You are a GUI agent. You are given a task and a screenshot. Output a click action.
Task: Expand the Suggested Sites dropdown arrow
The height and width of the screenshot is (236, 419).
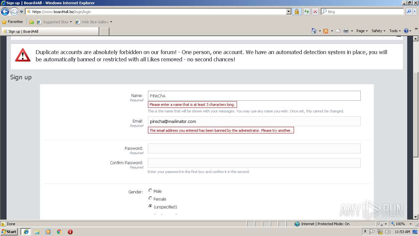point(71,22)
